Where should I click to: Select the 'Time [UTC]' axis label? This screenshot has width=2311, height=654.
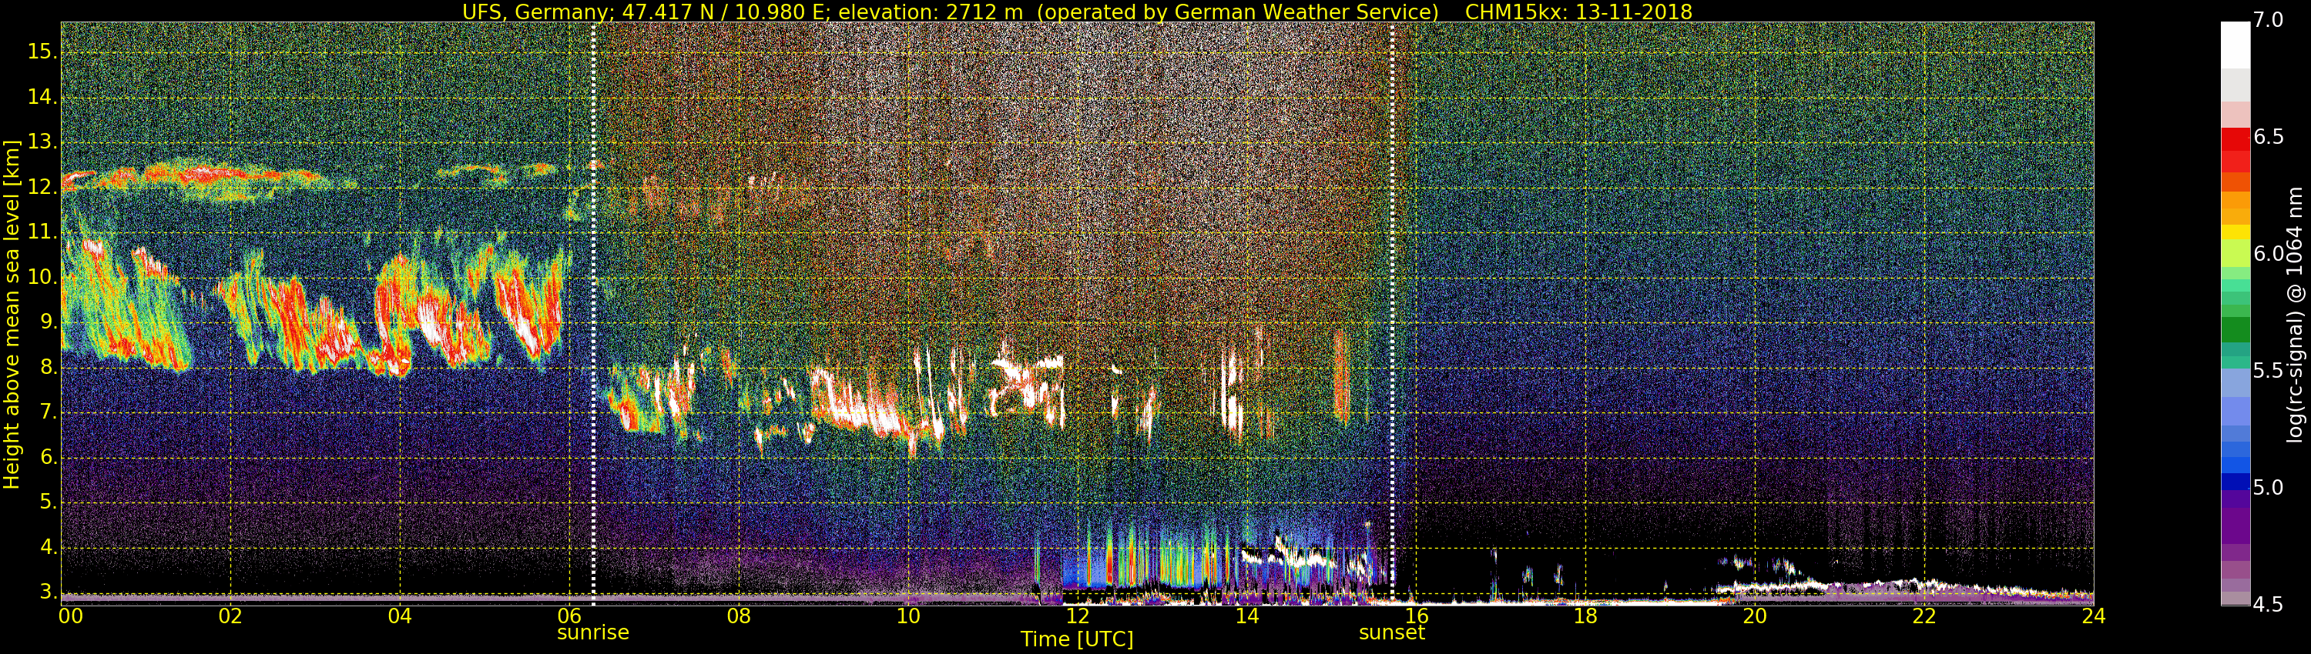tap(1077, 639)
